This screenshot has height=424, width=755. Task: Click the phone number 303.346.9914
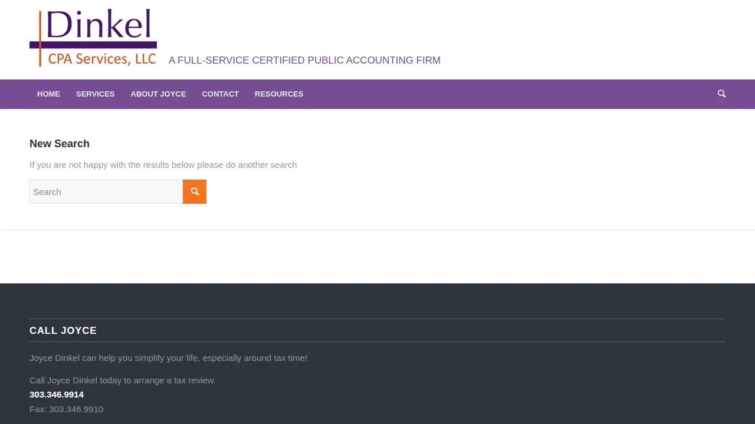[57, 395]
